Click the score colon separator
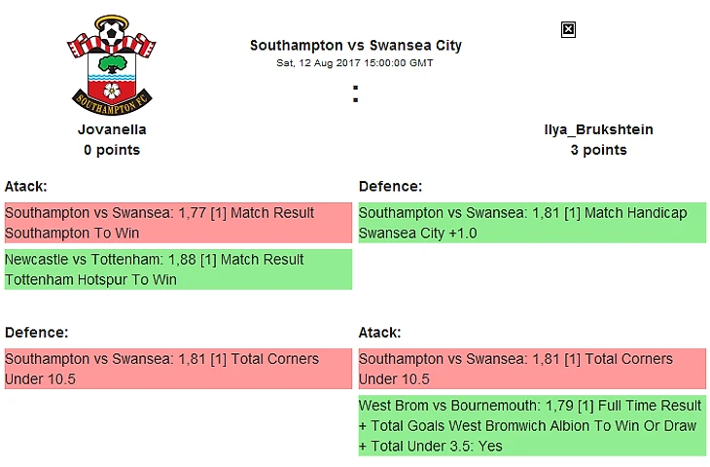 (355, 94)
